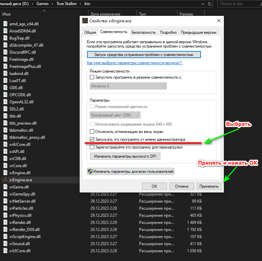Click the AnselSDK64.dll file icon
The image size is (262, 261).
point(5,31)
